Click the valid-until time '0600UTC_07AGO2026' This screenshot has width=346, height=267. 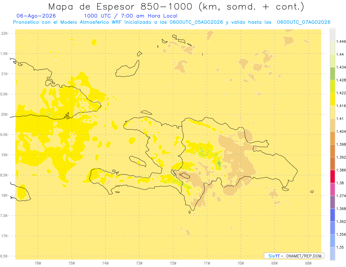coord(303,22)
